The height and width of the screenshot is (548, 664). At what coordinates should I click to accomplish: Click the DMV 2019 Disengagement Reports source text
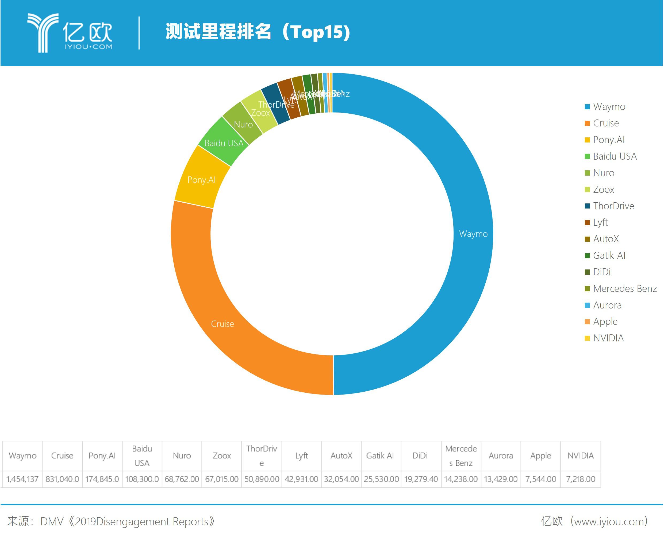pyautogui.click(x=111, y=522)
